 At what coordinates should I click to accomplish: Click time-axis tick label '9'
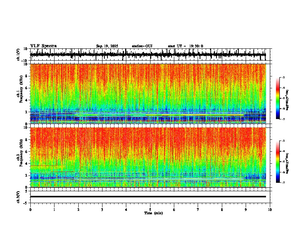246,210
